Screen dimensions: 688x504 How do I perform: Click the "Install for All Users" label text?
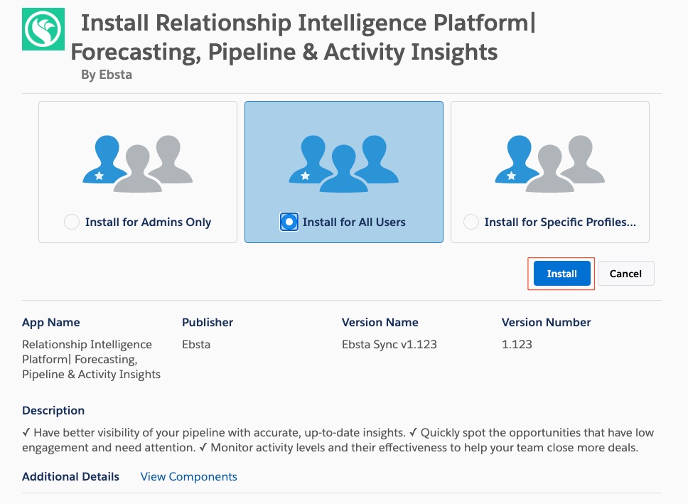pyautogui.click(x=354, y=222)
